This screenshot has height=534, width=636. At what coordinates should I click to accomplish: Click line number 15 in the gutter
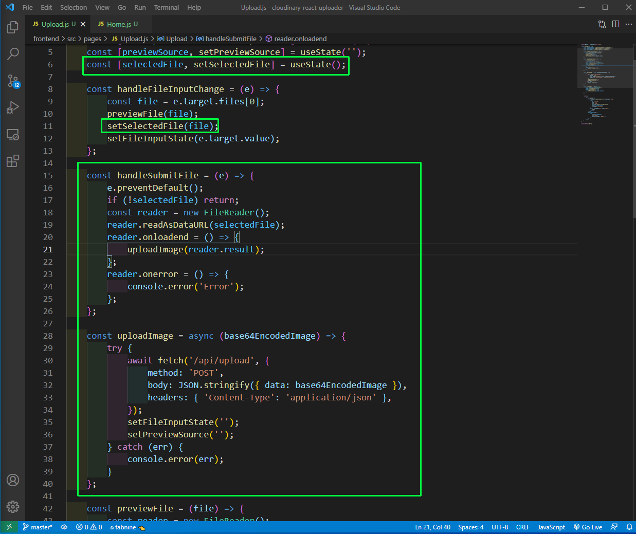[x=48, y=175]
